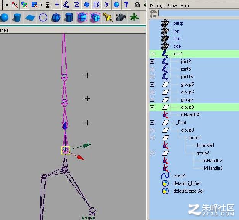The image size is (239, 220).
Task: Toggle the joints selection mask icon
Action: click(x=66, y=5)
